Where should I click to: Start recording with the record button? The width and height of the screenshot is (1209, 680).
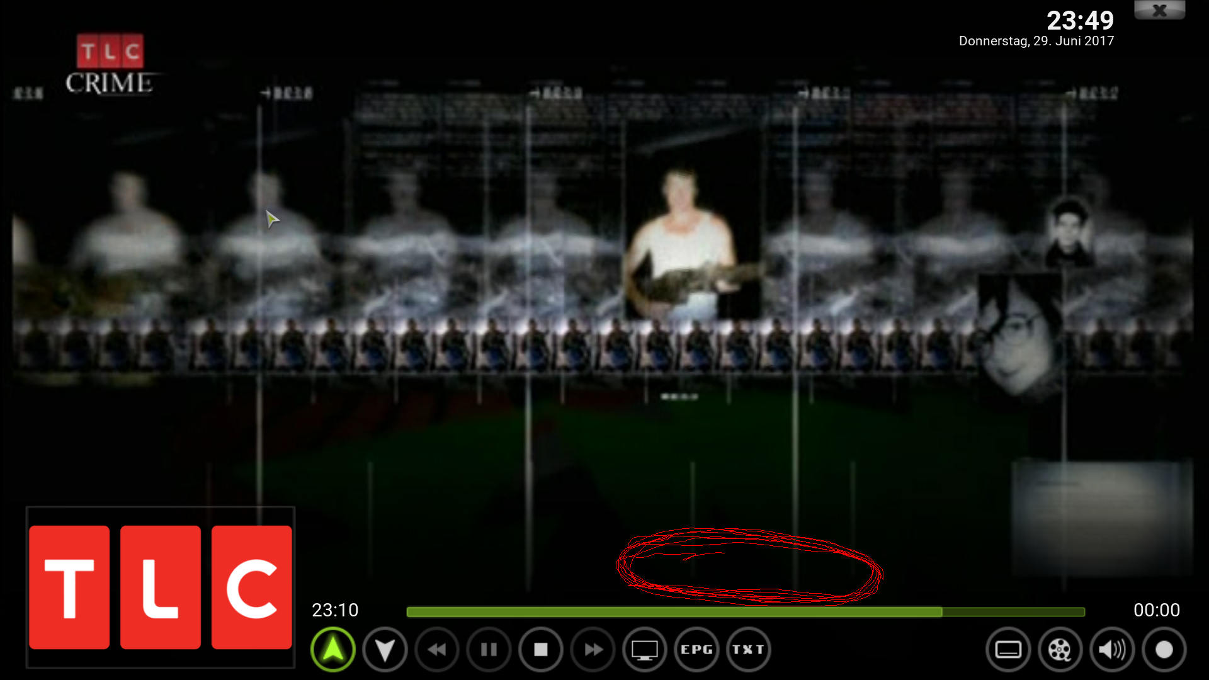(x=1164, y=649)
